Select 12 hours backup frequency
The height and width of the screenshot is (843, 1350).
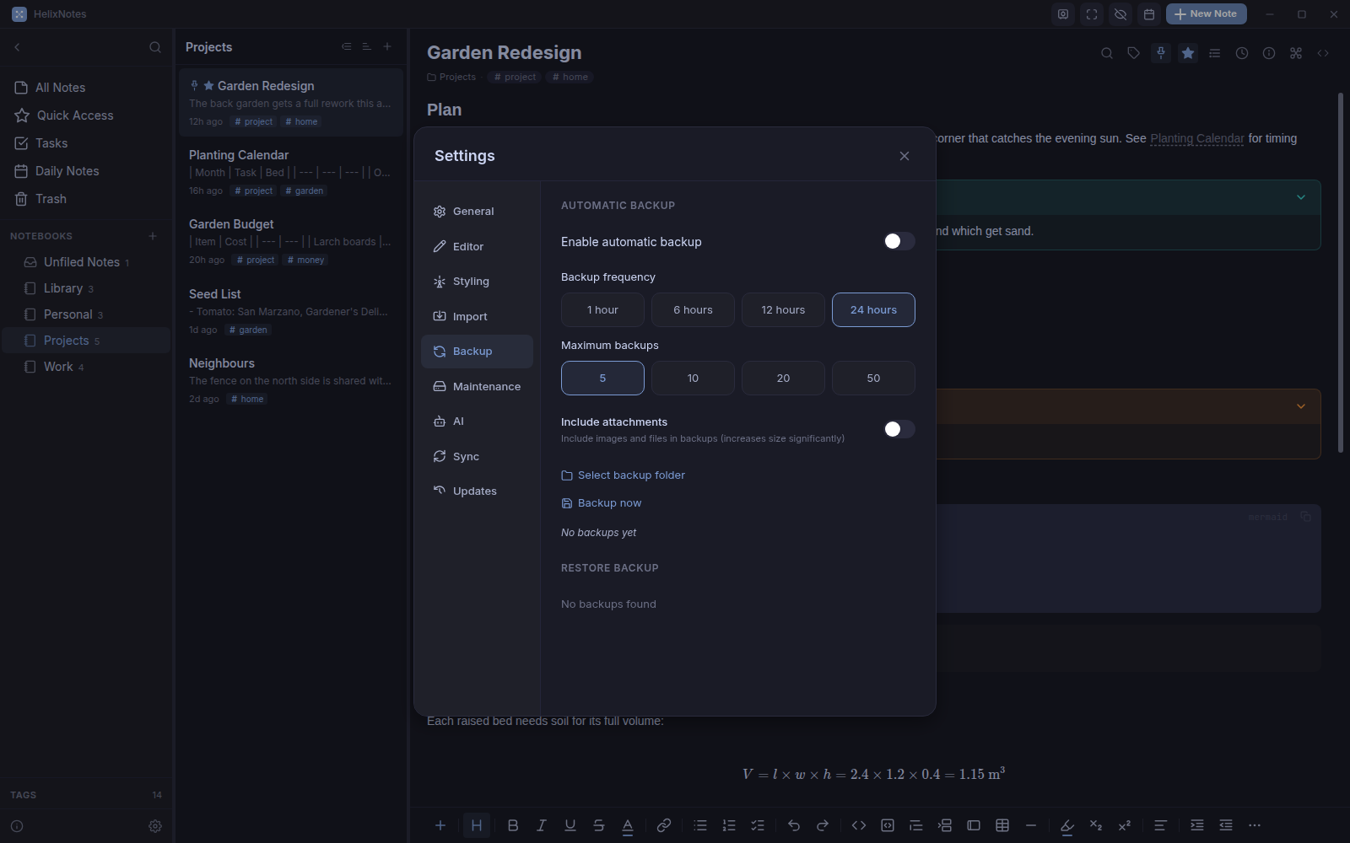783,309
